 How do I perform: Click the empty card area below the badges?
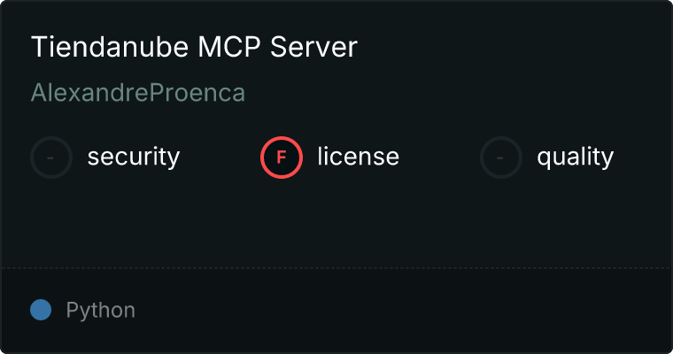336,221
